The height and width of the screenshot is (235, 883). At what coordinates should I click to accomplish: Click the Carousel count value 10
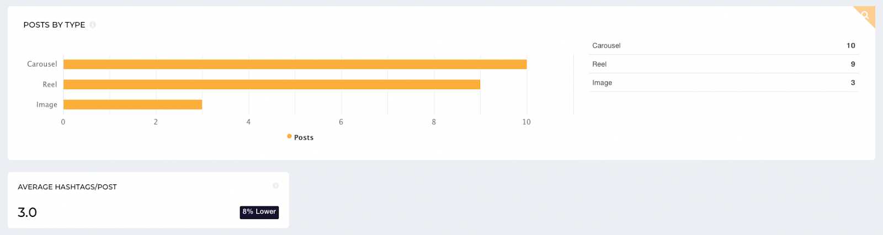[x=851, y=46]
